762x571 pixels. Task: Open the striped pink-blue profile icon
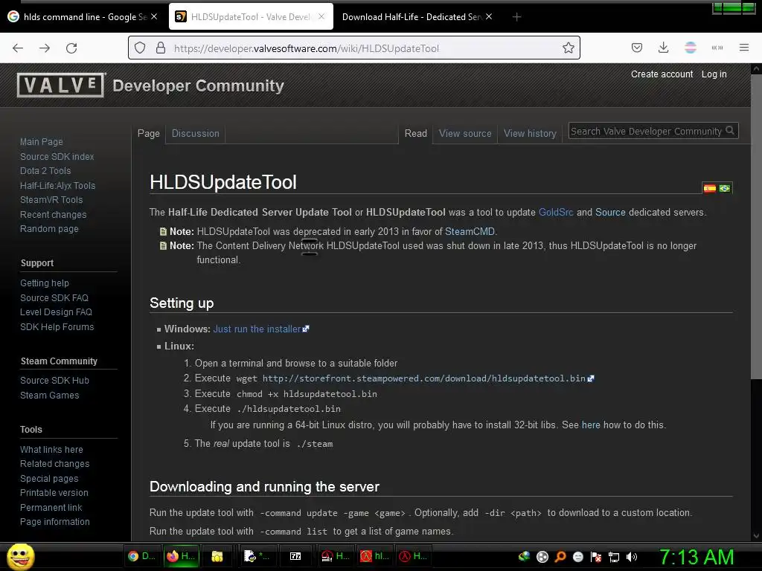[690, 48]
